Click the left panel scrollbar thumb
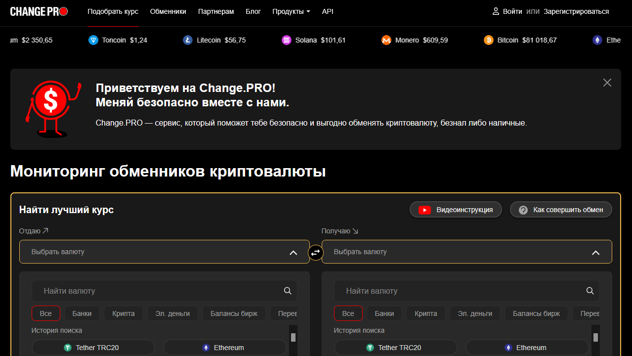This screenshot has height=356, width=632. [293, 337]
